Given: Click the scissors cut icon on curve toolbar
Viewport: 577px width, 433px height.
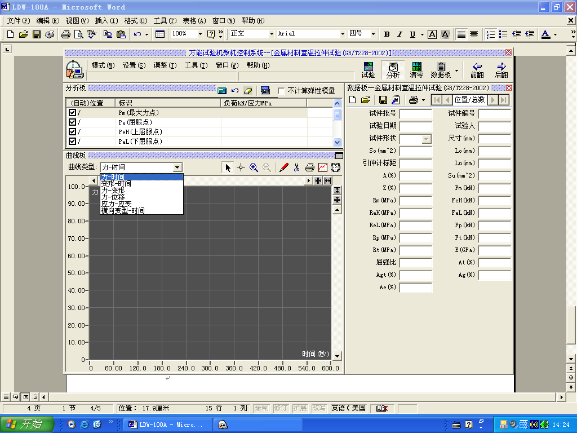Looking at the screenshot, I should point(296,167).
